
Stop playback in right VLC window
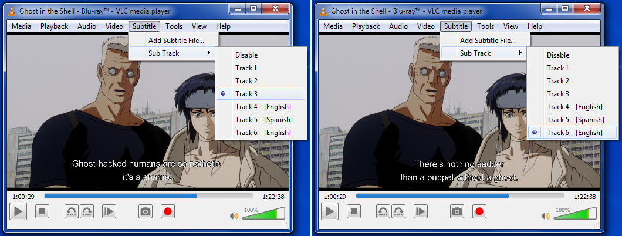[x=354, y=211]
